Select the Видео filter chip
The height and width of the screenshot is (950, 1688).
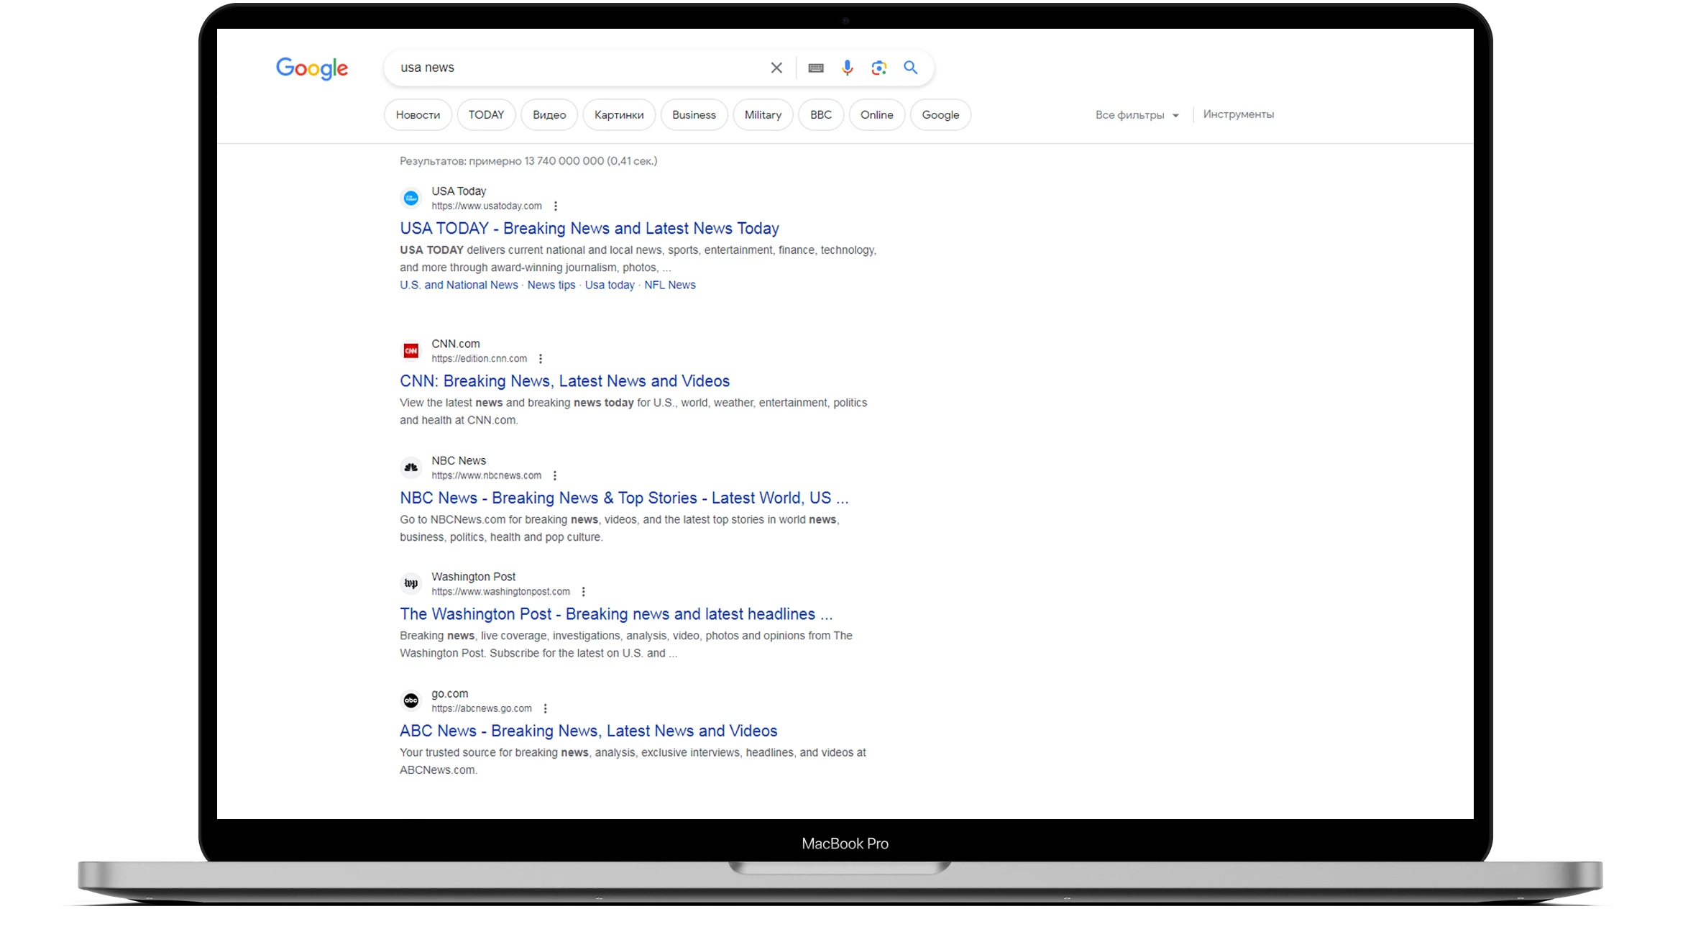coord(549,115)
